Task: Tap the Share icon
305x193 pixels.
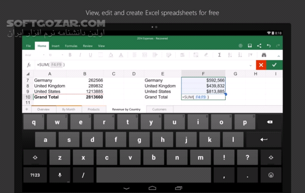Action: click(259, 46)
